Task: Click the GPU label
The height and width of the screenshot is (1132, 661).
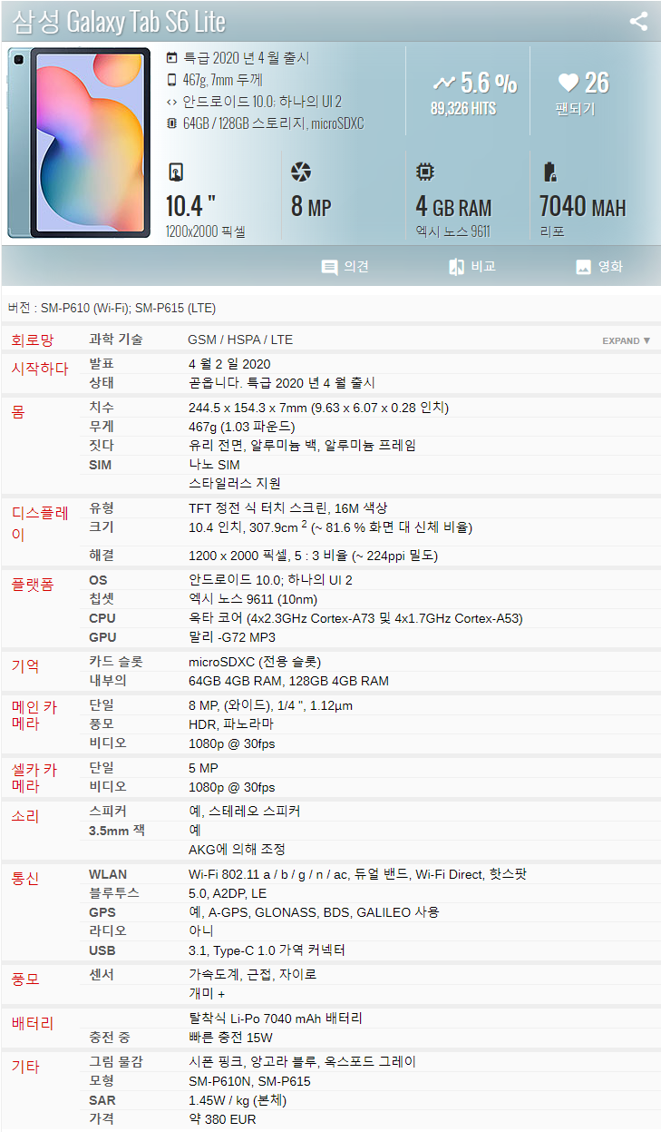Action: point(102,637)
